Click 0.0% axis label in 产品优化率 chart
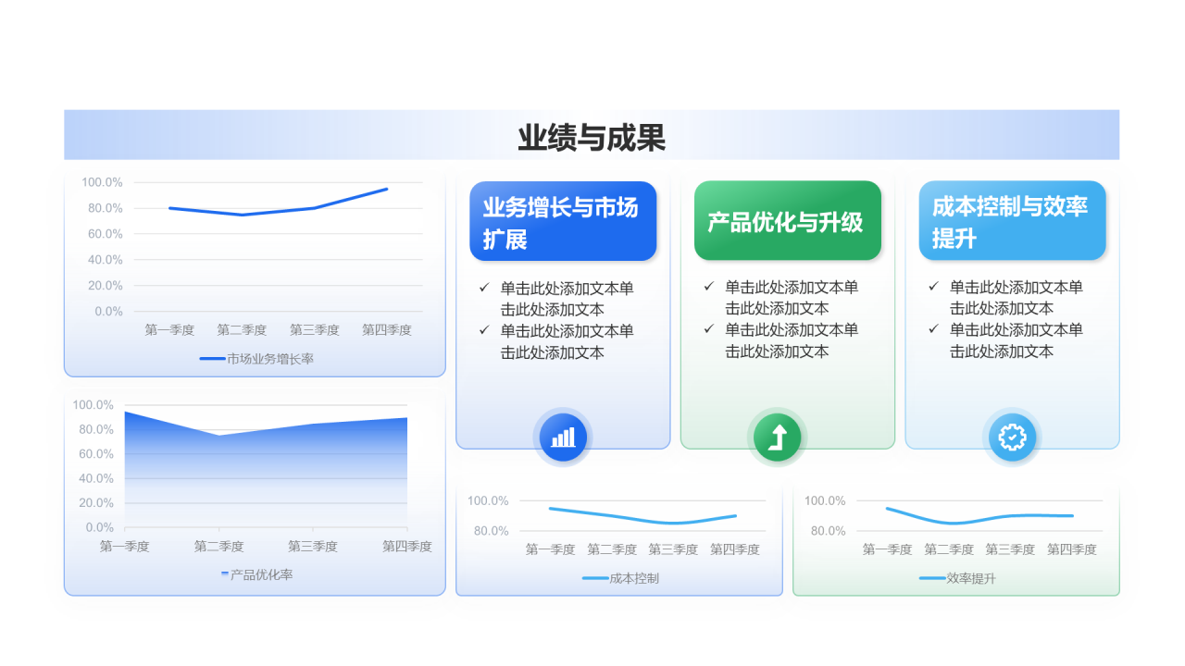The image size is (1185, 666). (100, 528)
